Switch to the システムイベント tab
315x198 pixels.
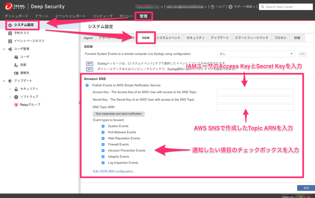[x=168, y=38]
